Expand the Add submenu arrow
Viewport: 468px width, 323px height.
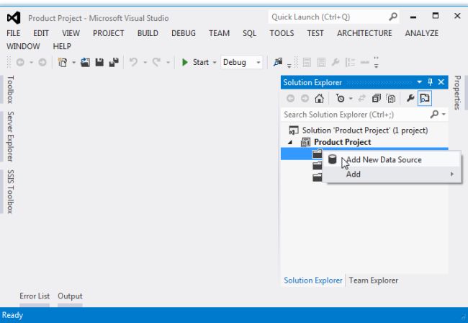(x=452, y=174)
